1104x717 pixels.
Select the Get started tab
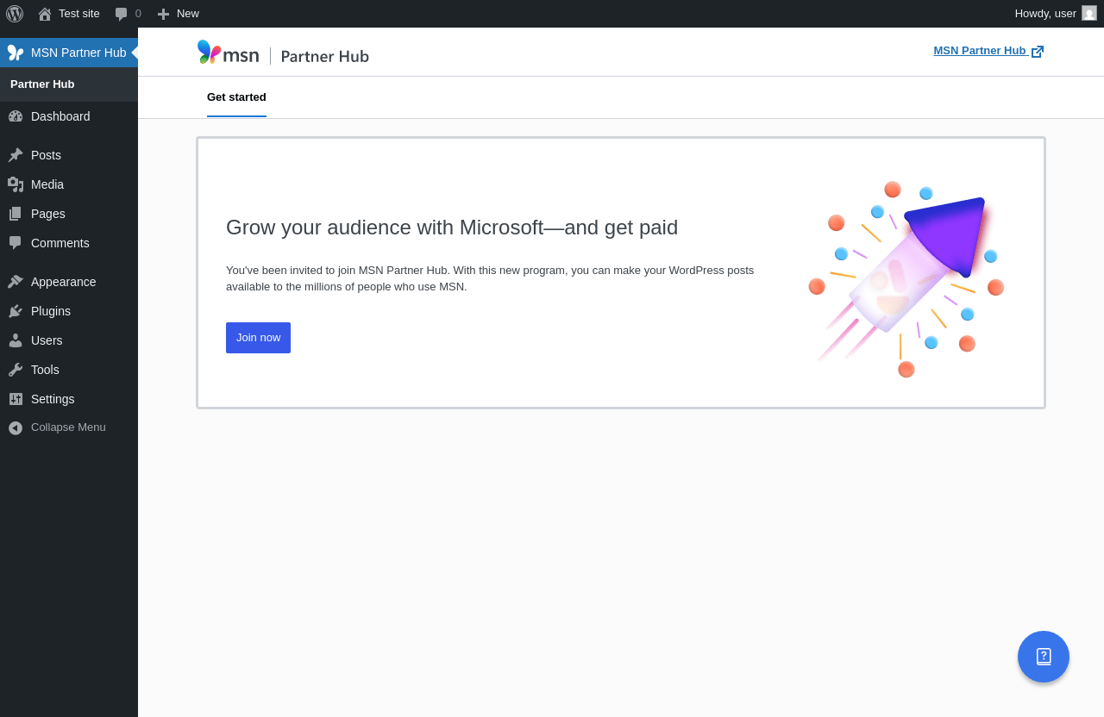click(x=236, y=97)
